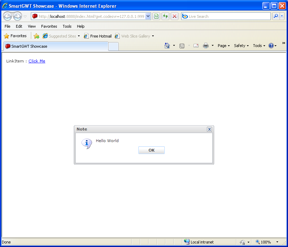Refresh the page with green arrows icon
The height and width of the screenshot is (247, 288).
pyautogui.click(x=165, y=16)
